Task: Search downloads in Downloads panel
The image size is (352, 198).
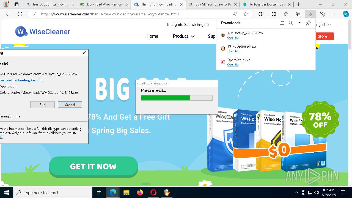Action: click(290, 23)
